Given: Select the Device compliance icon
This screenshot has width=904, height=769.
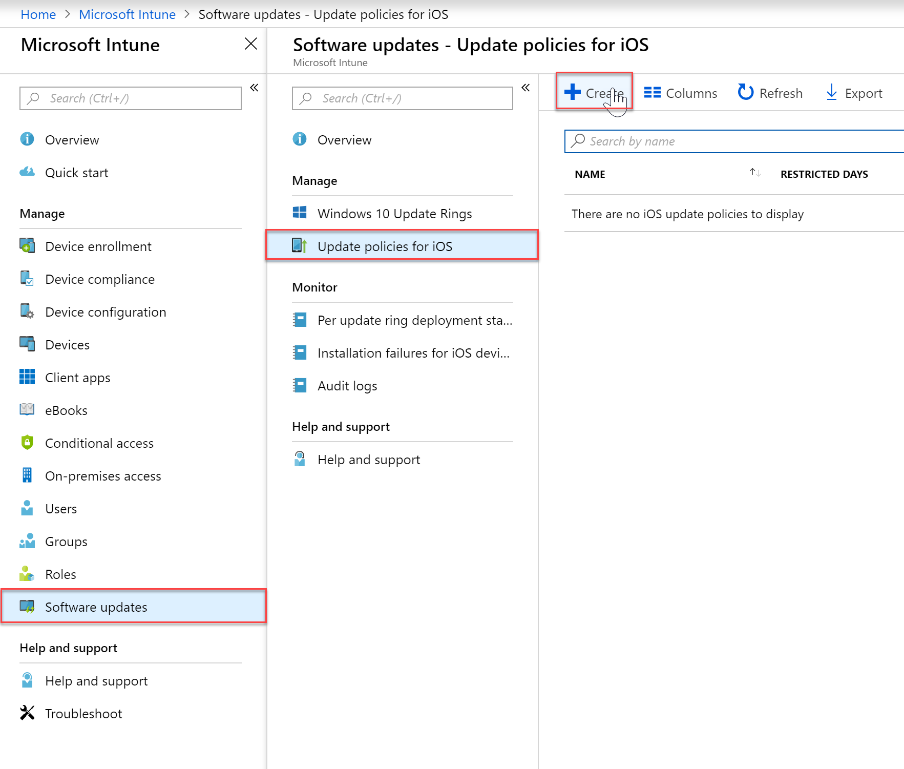Looking at the screenshot, I should click(x=27, y=279).
